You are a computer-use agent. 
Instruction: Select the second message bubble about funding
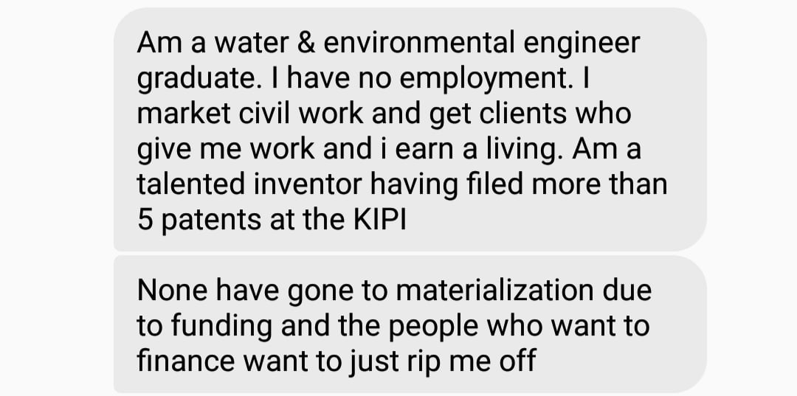410,324
